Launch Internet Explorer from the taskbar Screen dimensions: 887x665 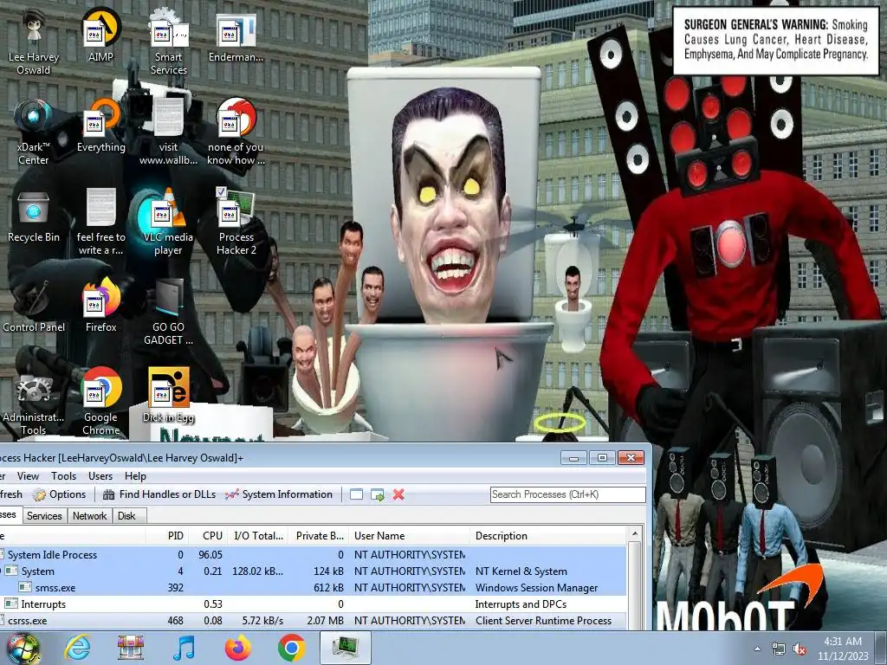click(x=77, y=648)
